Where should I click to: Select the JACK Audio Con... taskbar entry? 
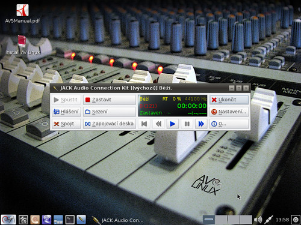(119, 220)
